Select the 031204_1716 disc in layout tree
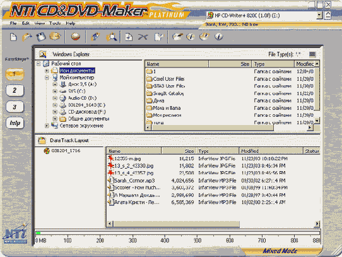 (x=66, y=151)
